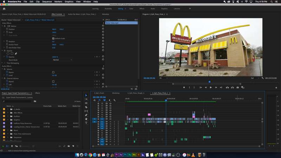Image resolution: width=281 pixels, height=158 pixels.
Task: Expand the Time Remapping effect
Action: [2, 63]
